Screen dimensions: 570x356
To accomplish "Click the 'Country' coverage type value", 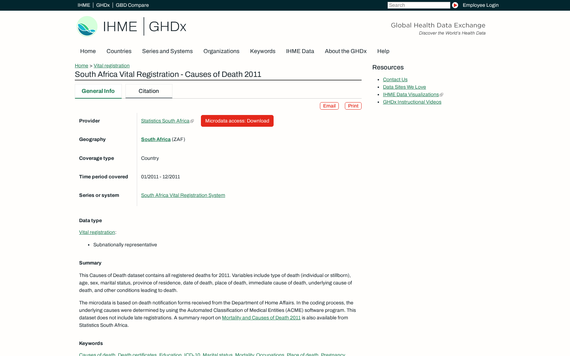I will click(150, 158).
